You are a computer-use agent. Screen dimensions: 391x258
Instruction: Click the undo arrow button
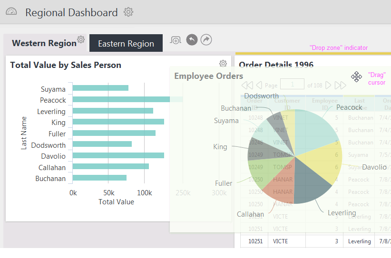click(192, 39)
